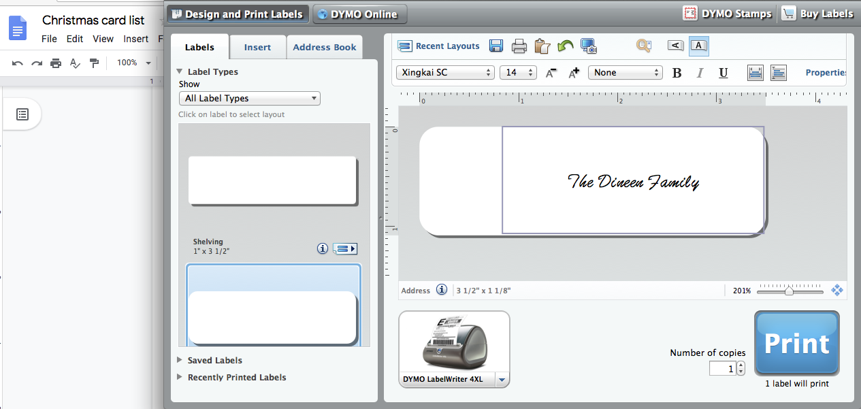Adjust the label zoom slider at 201%

click(789, 291)
